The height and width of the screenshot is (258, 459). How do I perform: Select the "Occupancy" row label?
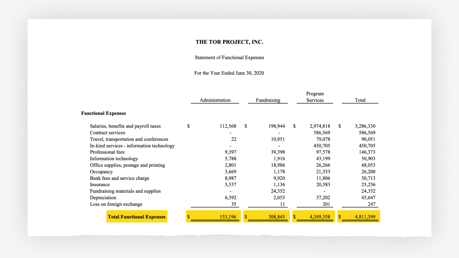click(x=101, y=172)
